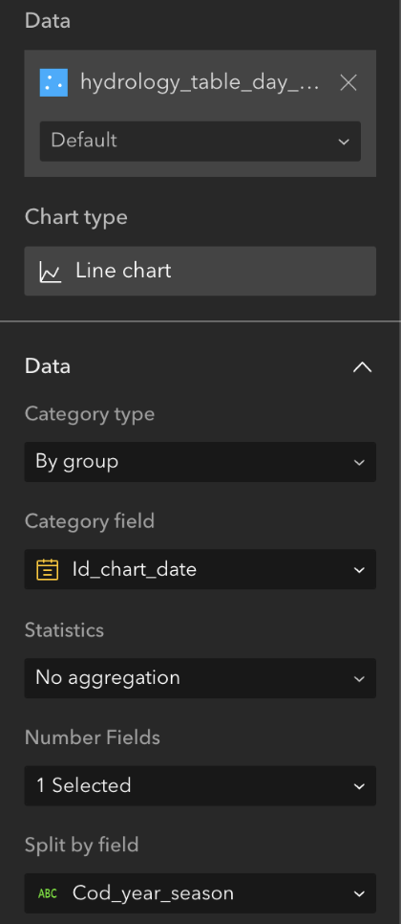The width and height of the screenshot is (401, 924).
Task: Open the Cod_year_season split by field dropdown
Action: pyautogui.click(x=200, y=893)
